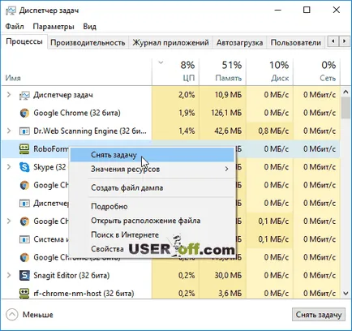Click the Диспетчер задач row icon
The width and height of the screenshot is (352, 331).
pyautogui.click(x=24, y=95)
